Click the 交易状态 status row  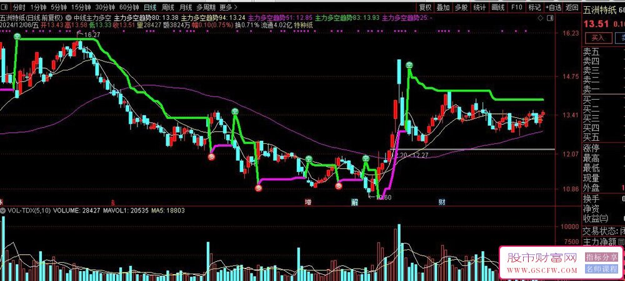pyautogui.click(x=604, y=231)
